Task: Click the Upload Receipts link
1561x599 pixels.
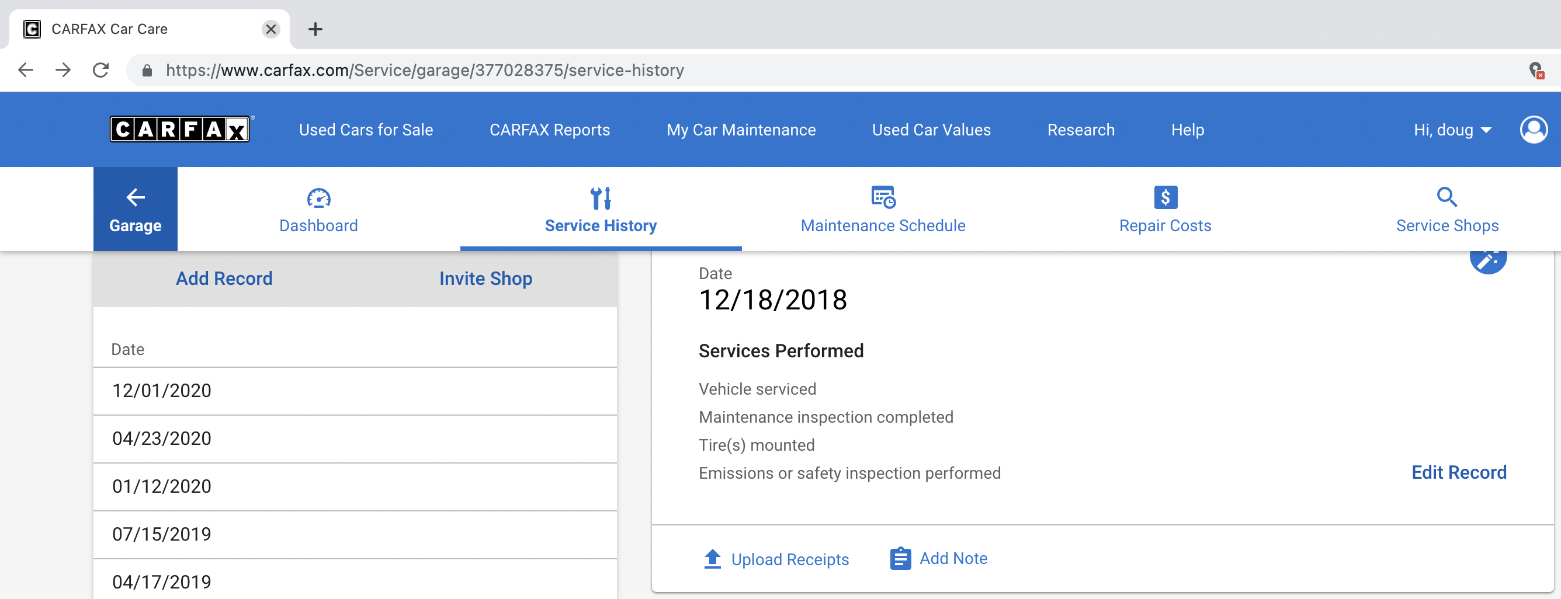Action: 790,559
